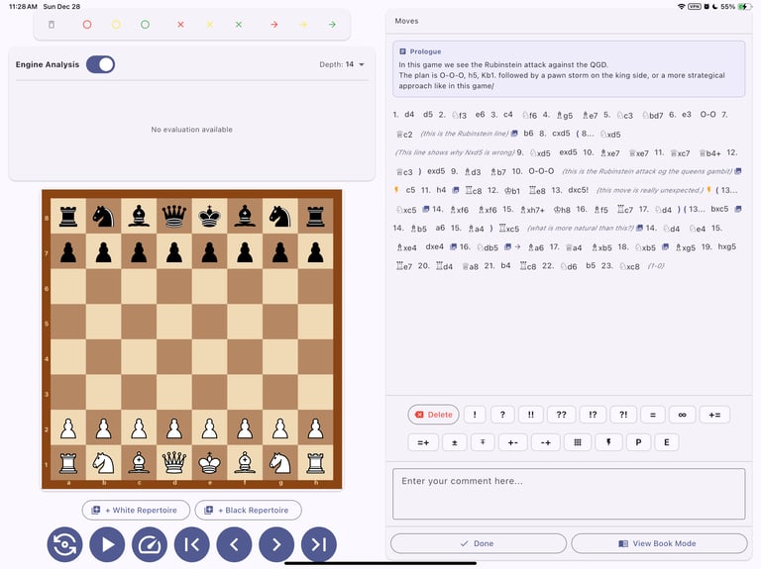Apply the single ? mistake annotation

click(502, 415)
